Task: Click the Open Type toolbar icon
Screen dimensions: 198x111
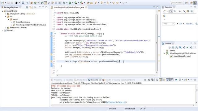Action: point(88,3)
